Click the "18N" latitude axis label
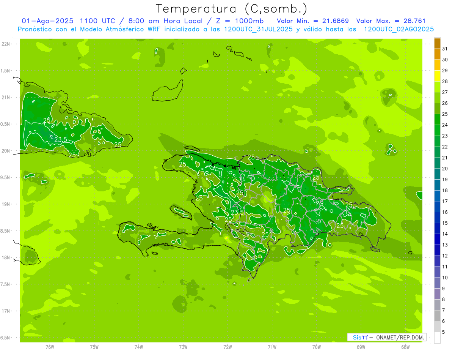This screenshot has width=455, height=352. pyautogui.click(x=6, y=257)
